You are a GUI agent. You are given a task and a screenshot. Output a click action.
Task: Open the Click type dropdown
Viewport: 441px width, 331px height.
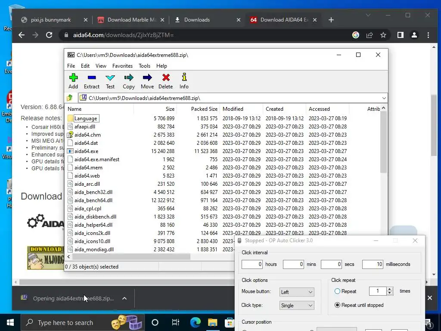coord(297,306)
